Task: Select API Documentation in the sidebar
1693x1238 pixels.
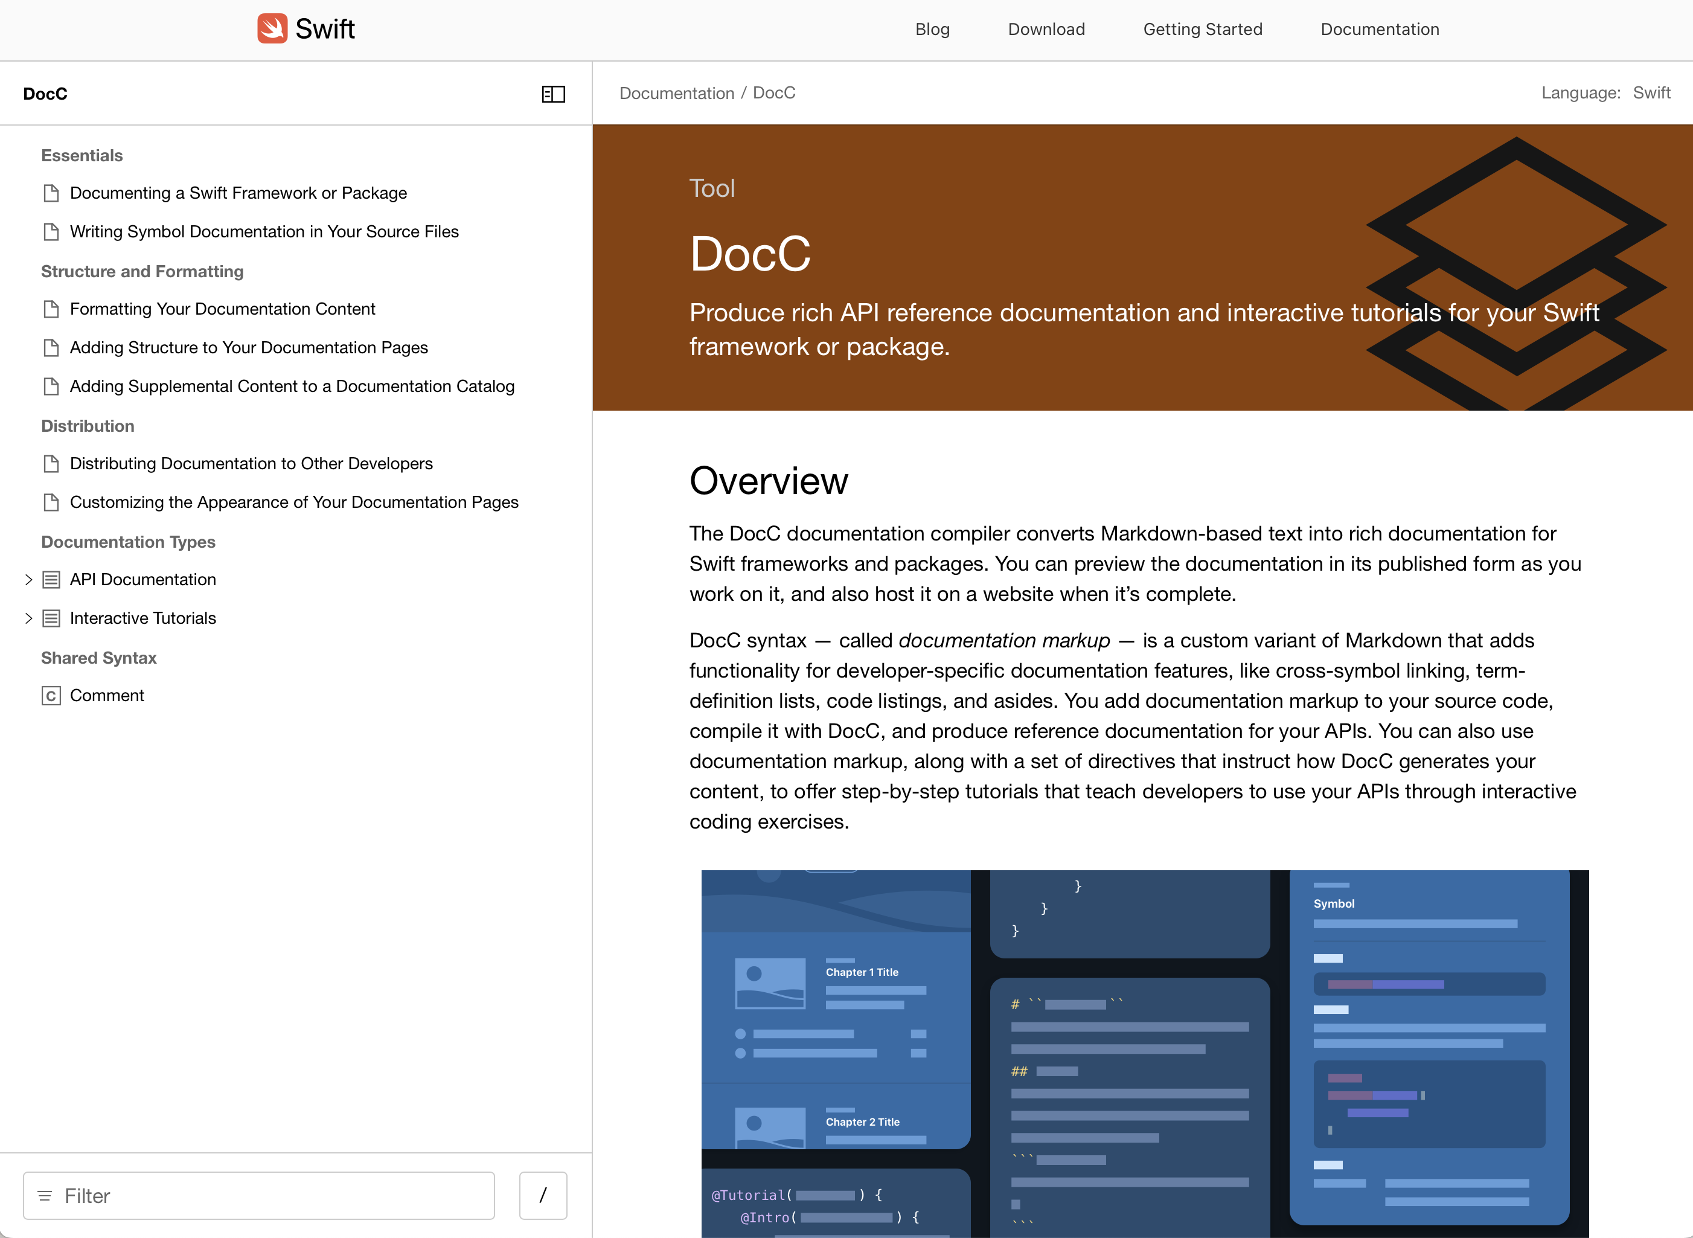Action: 142,579
